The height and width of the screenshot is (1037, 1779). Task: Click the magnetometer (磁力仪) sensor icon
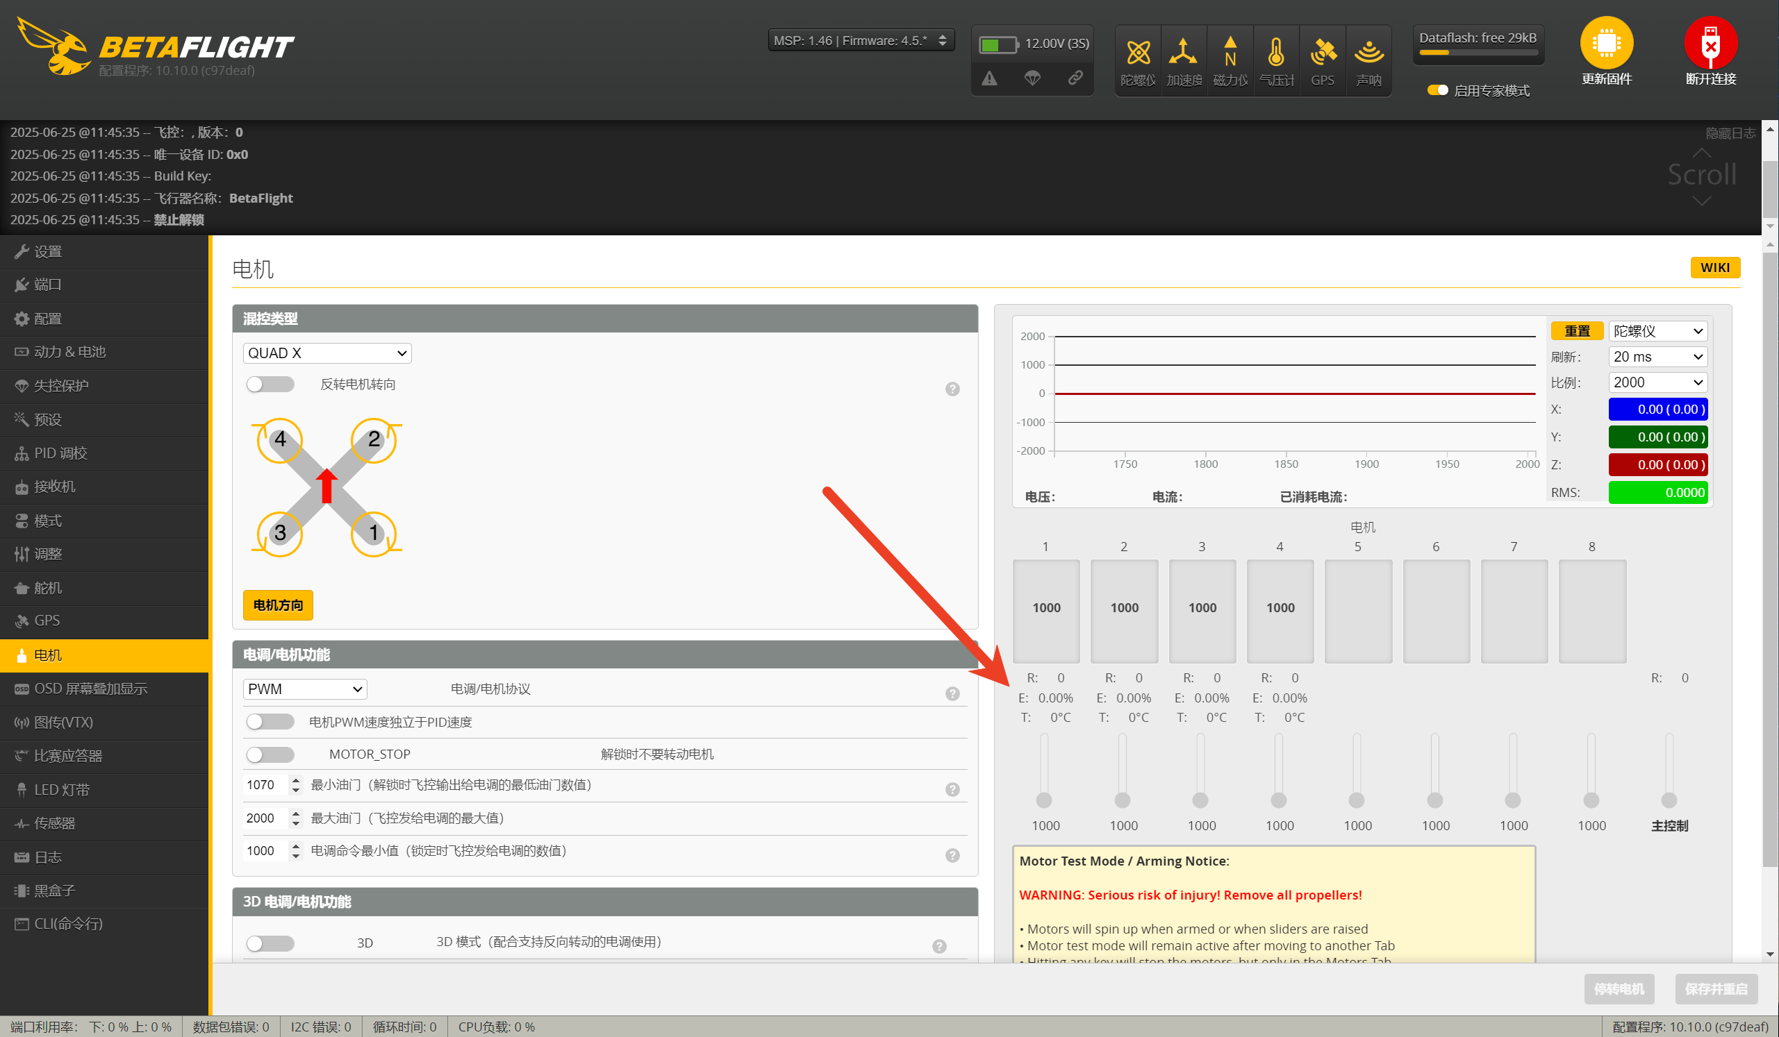(1230, 60)
